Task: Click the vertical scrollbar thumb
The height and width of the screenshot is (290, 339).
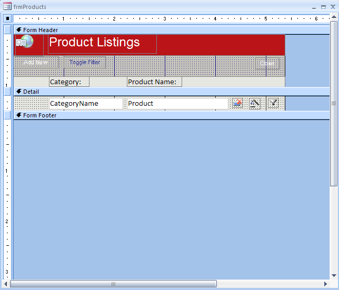Action: click(x=334, y=104)
